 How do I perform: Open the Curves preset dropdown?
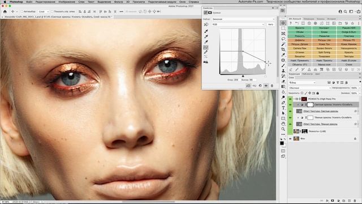(244, 19)
